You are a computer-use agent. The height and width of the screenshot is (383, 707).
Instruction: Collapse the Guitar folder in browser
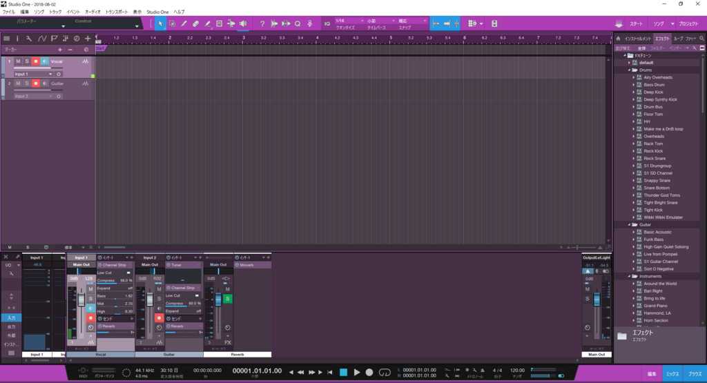[x=630, y=224]
